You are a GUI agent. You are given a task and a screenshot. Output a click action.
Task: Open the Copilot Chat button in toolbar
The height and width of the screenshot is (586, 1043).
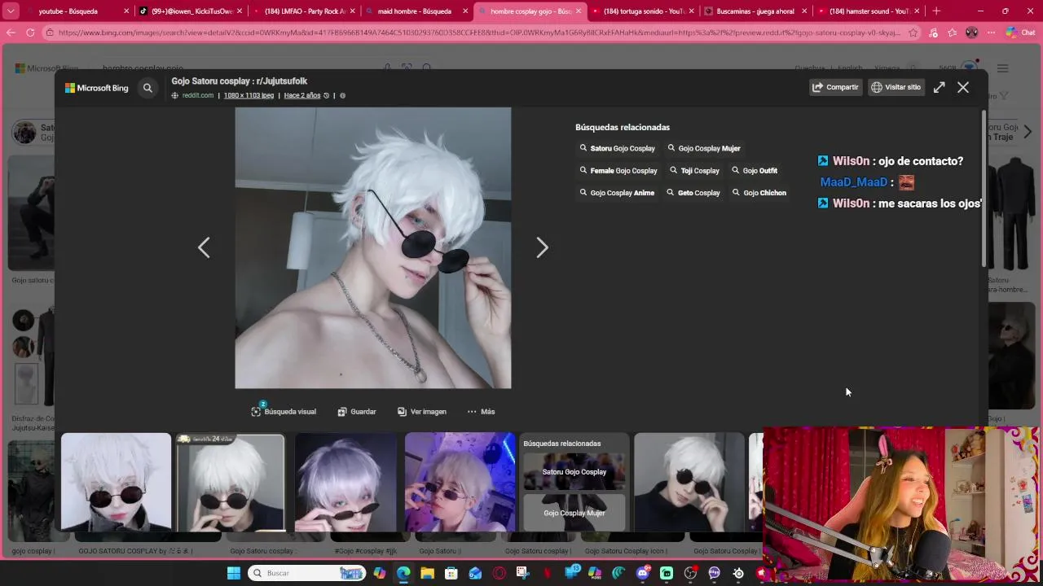[x=1021, y=33]
